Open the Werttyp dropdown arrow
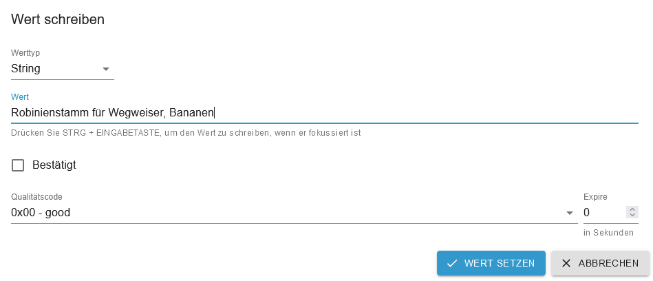This screenshot has height=281, width=653. (x=106, y=69)
